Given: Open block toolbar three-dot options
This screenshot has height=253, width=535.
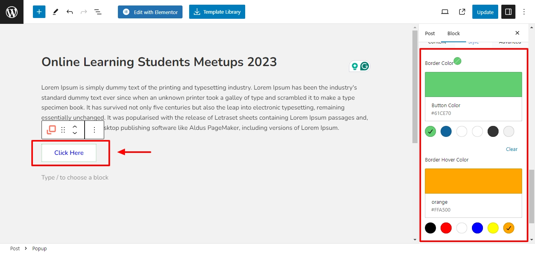Looking at the screenshot, I should pos(94,130).
